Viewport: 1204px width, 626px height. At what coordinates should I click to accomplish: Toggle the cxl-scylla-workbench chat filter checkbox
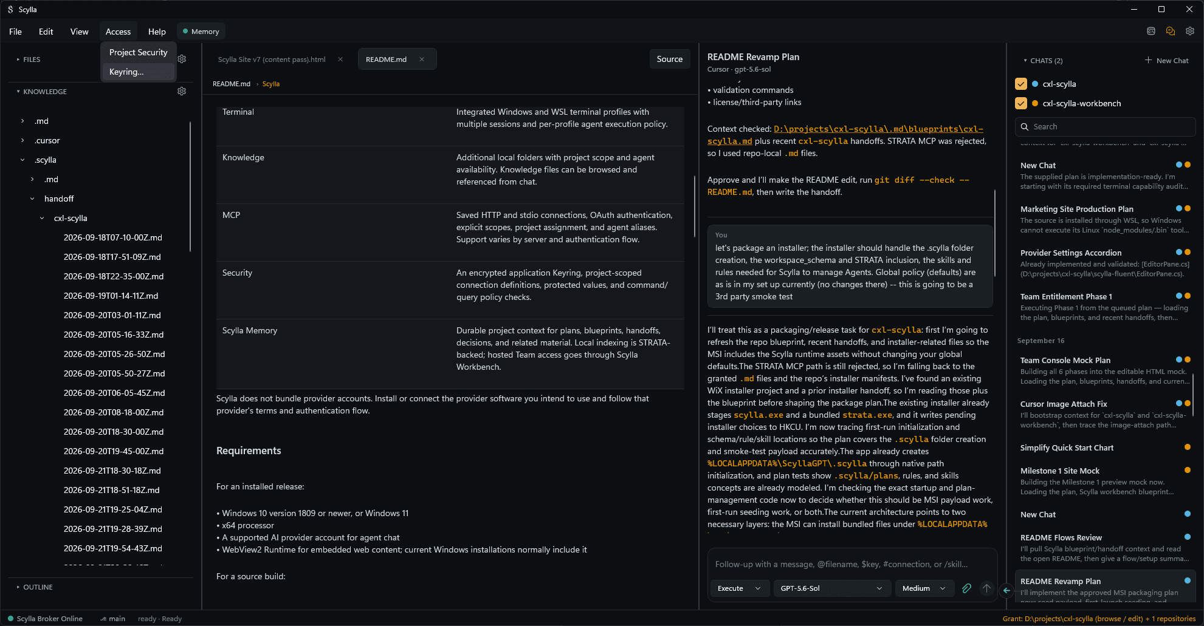point(1021,103)
